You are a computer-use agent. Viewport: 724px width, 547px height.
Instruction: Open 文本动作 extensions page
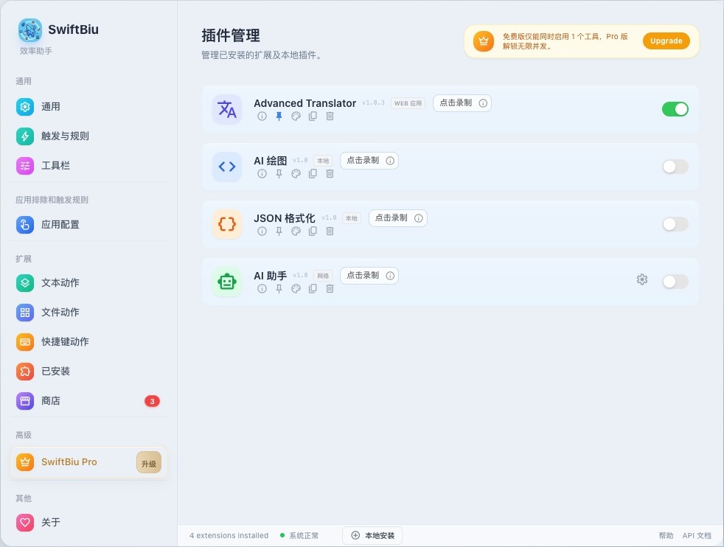click(x=88, y=282)
